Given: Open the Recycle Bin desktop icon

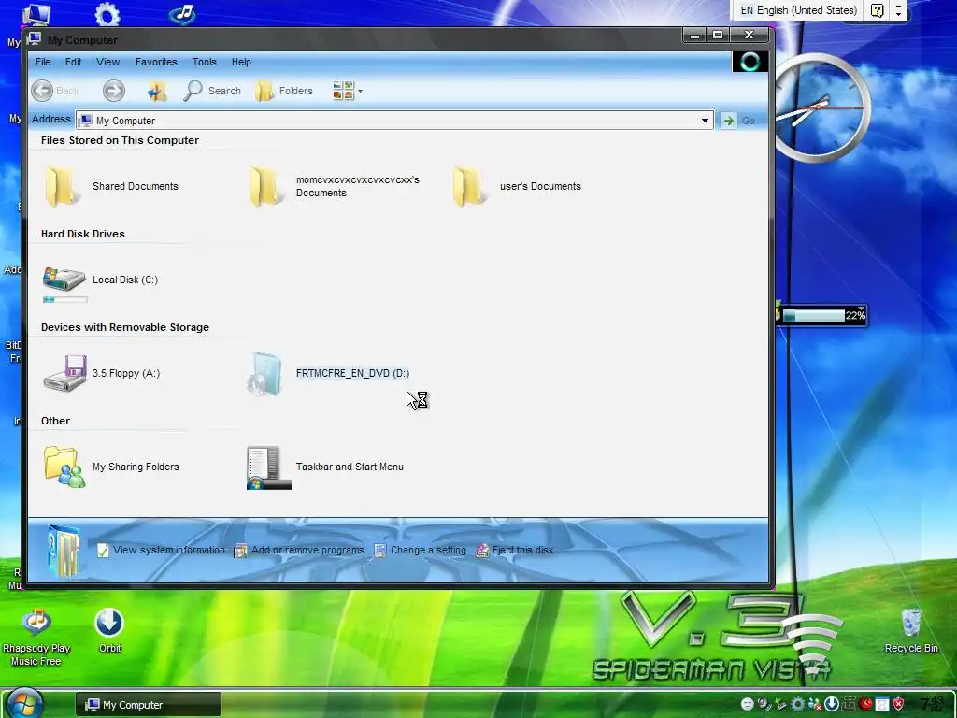Looking at the screenshot, I should [x=911, y=631].
